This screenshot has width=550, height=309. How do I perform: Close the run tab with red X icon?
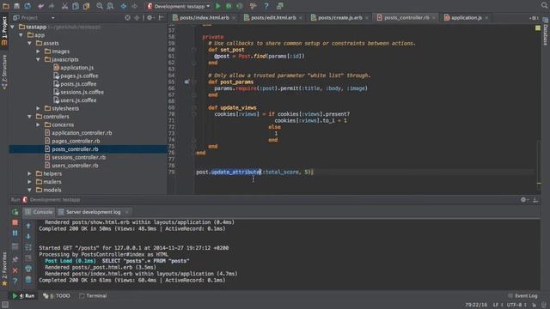coord(15,270)
